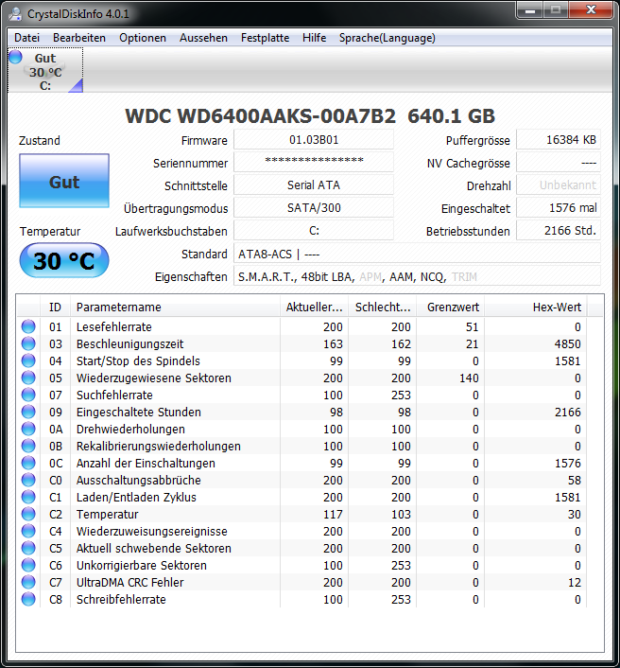The image size is (620, 668).
Task: Click the UltraDMA CRC Fehler hex value 12
Action: 574,582
